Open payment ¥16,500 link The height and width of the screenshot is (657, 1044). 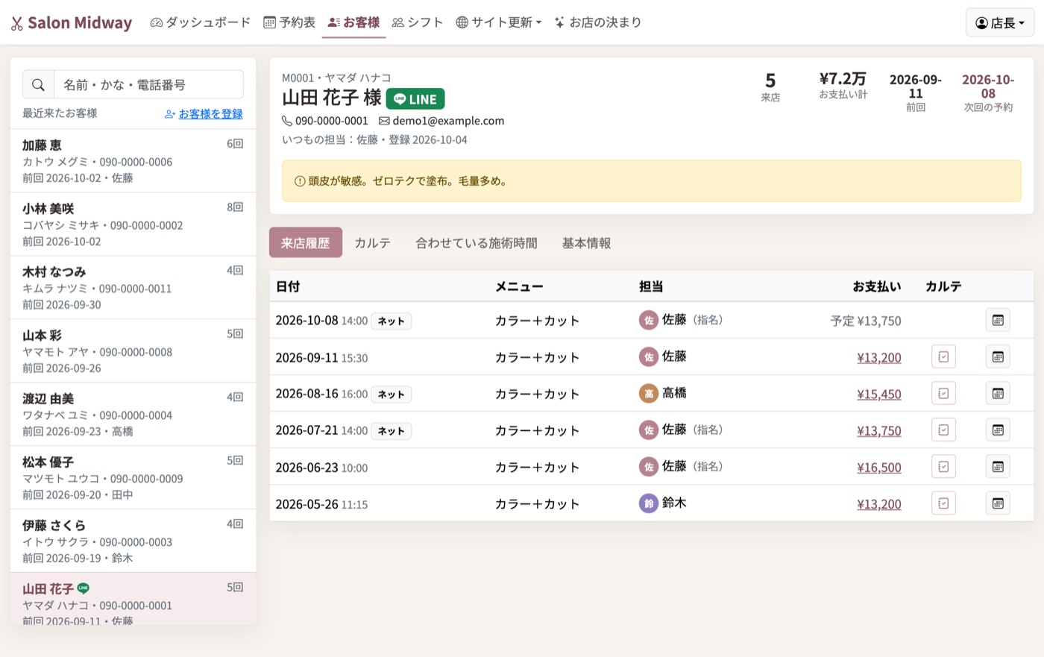coord(879,468)
